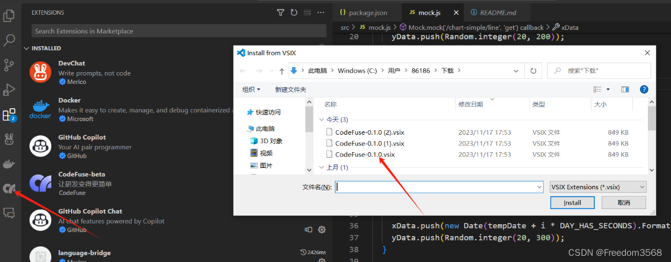The height and width of the screenshot is (262, 671).
Task: Click the 86186 address bar segment
Action: (x=422, y=70)
